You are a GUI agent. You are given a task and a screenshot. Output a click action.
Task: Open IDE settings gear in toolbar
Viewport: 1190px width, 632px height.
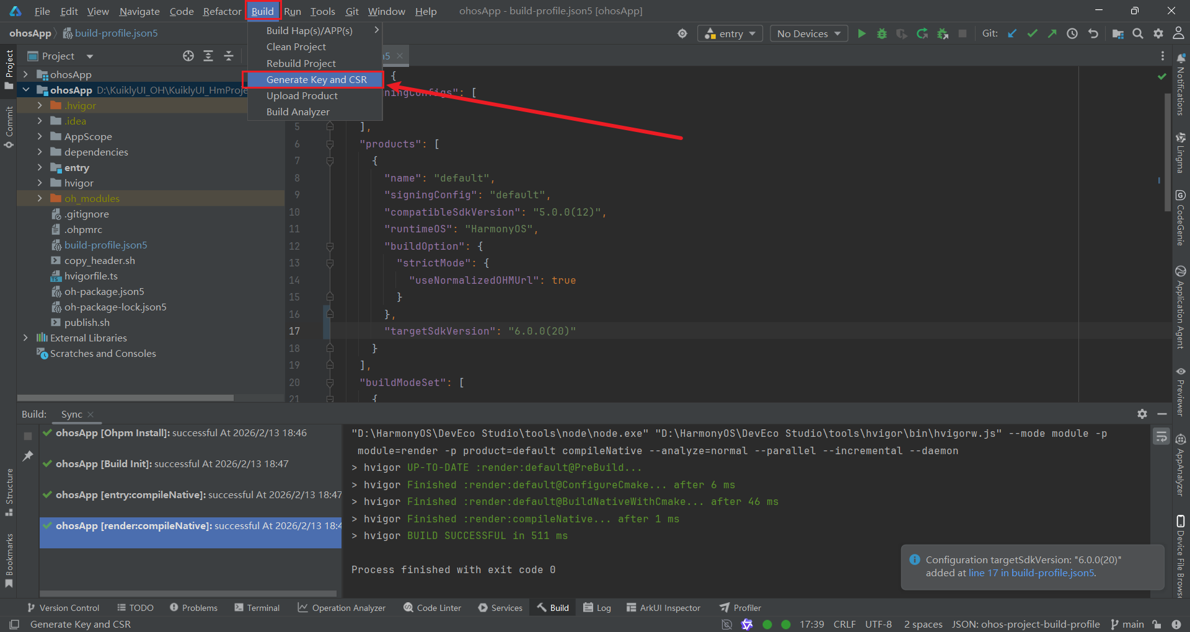click(1158, 33)
